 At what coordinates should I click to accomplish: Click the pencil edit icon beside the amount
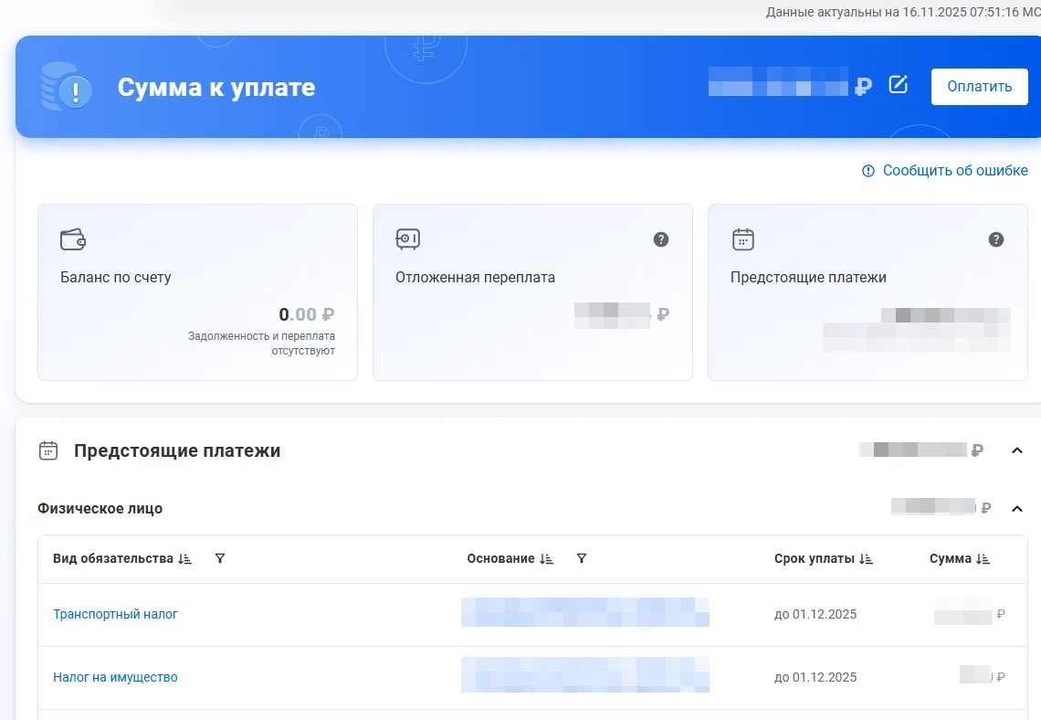[x=899, y=86]
